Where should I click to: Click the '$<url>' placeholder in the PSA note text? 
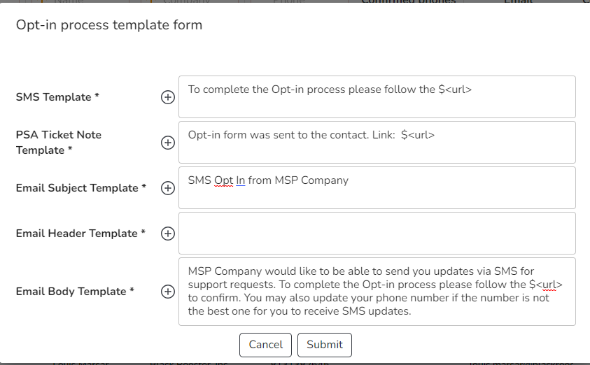coord(418,135)
